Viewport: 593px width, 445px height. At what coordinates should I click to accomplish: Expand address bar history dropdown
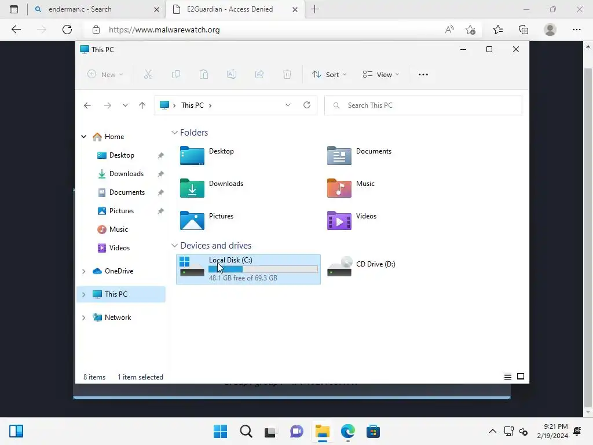[288, 105]
